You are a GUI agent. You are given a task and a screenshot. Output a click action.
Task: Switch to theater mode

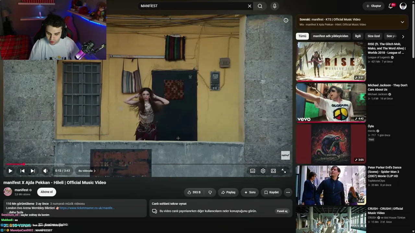pyautogui.click(x=273, y=171)
